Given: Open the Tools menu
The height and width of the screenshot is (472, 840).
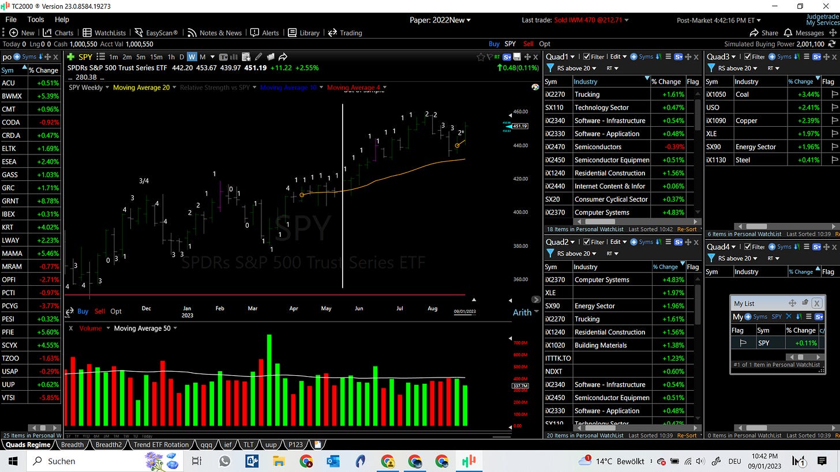Looking at the screenshot, I should [x=36, y=19].
